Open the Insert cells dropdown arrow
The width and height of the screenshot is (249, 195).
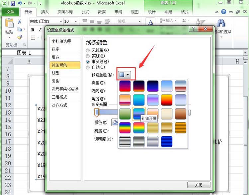(176, 21)
